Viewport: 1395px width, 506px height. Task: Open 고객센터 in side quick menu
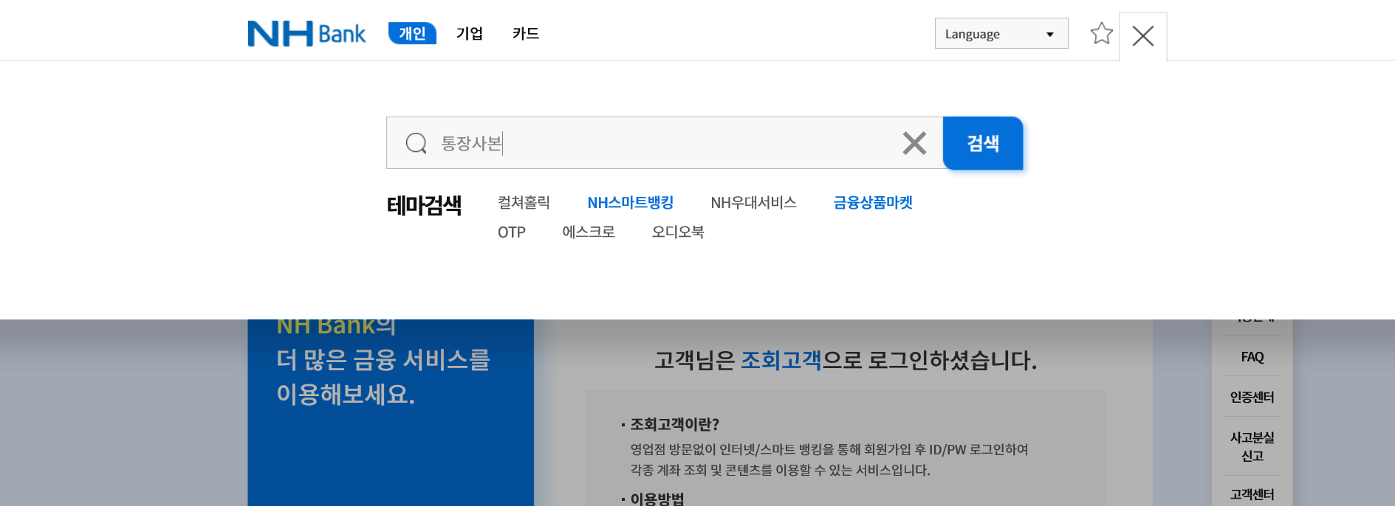click(1252, 494)
